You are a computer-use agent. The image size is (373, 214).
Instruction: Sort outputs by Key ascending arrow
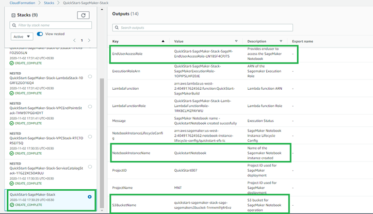click(x=163, y=41)
